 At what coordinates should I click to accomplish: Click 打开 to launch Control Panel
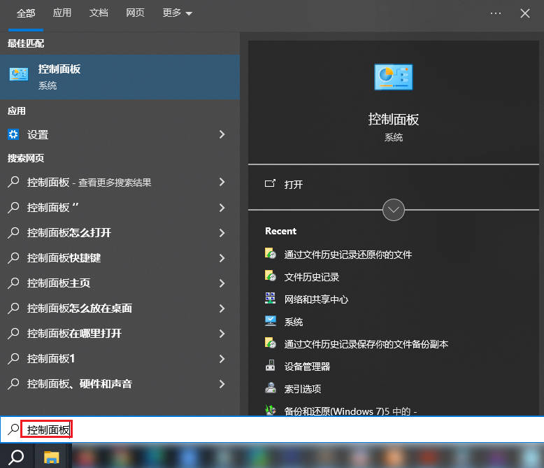294,185
